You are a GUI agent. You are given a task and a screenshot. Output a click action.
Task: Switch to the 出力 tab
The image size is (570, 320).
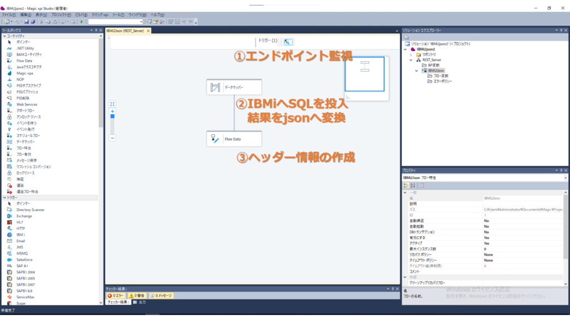click(140, 302)
